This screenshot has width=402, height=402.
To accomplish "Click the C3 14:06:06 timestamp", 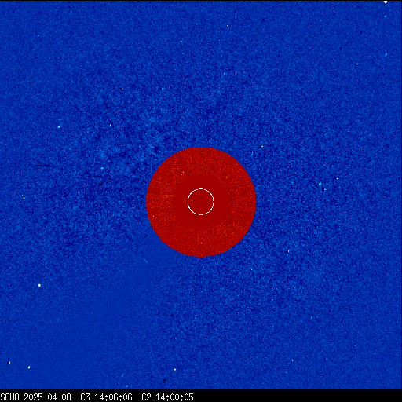I will coord(106,397).
